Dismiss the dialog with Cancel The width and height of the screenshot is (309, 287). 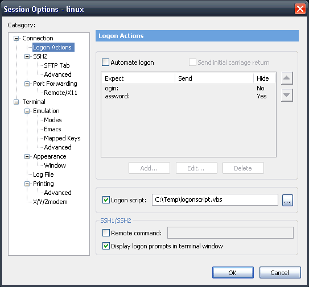(280, 273)
